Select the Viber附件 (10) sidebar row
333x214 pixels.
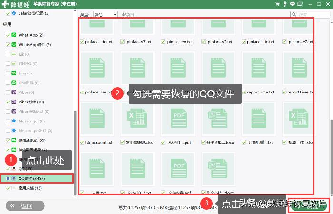point(37,102)
